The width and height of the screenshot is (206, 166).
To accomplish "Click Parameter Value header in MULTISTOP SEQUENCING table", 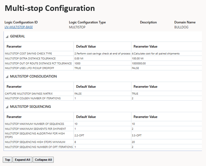I will pyautogui.click(x=145, y=117).
